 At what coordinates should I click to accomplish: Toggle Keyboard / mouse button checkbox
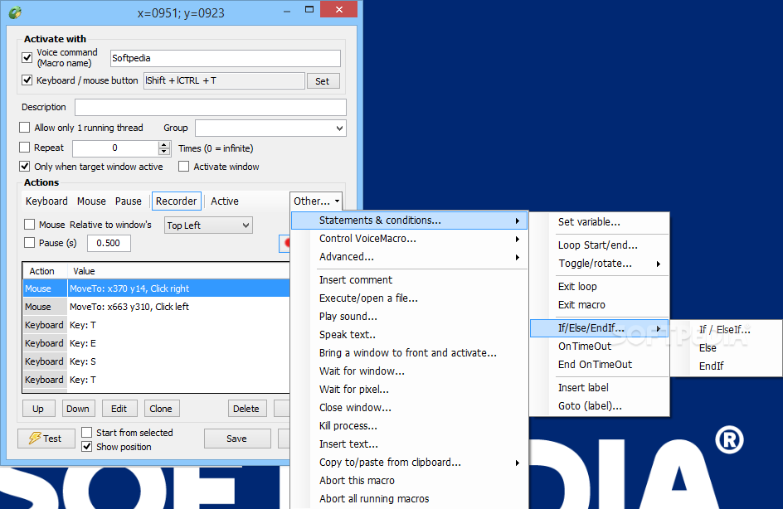pyautogui.click(x=27, y=80)
